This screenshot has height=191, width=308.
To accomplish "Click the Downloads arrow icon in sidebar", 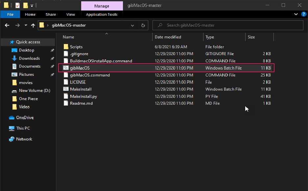I will 14,58.
